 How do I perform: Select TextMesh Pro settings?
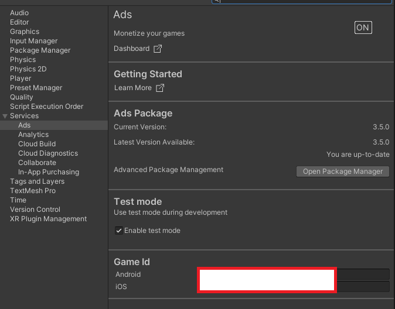33,191
